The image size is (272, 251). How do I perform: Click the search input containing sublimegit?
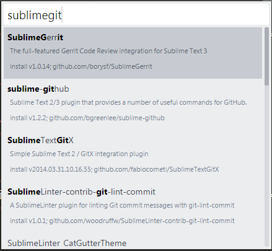pyautogui.click(x=136, y=15)
